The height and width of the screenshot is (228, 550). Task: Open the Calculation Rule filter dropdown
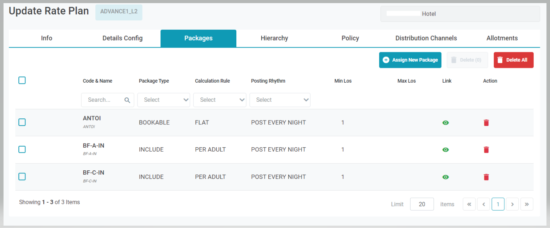click(220, 100)
